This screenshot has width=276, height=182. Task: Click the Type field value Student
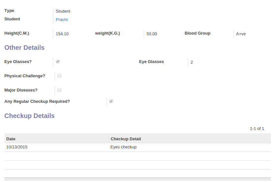pyautogui.click(x=63, y=11)
